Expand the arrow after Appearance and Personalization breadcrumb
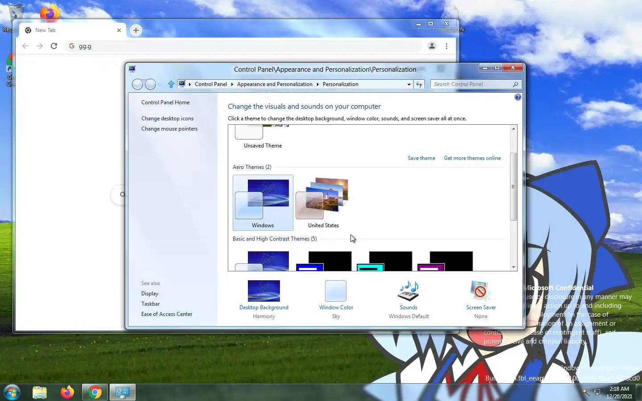This screenshot has height=401, width=642. [x=317, y=84]
